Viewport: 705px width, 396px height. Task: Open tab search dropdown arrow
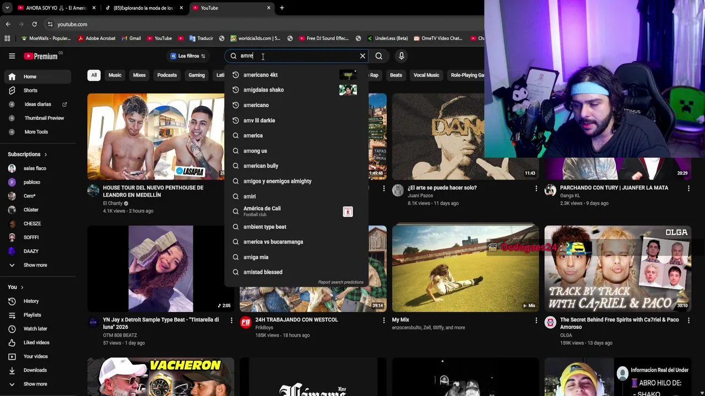point(7,8)
